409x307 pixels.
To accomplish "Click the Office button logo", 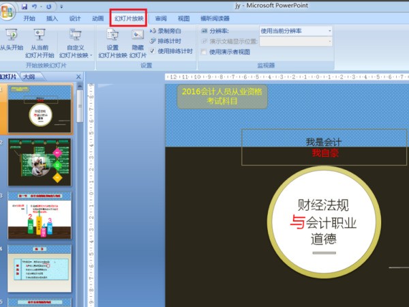I will (7, 8).
